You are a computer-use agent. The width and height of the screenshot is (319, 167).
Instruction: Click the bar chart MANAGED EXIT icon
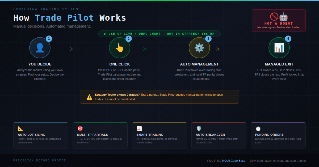279,48
